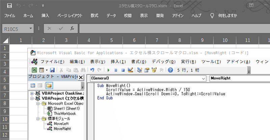Select Sheet1 (Sheet1) in project tree

click(66, 109)
